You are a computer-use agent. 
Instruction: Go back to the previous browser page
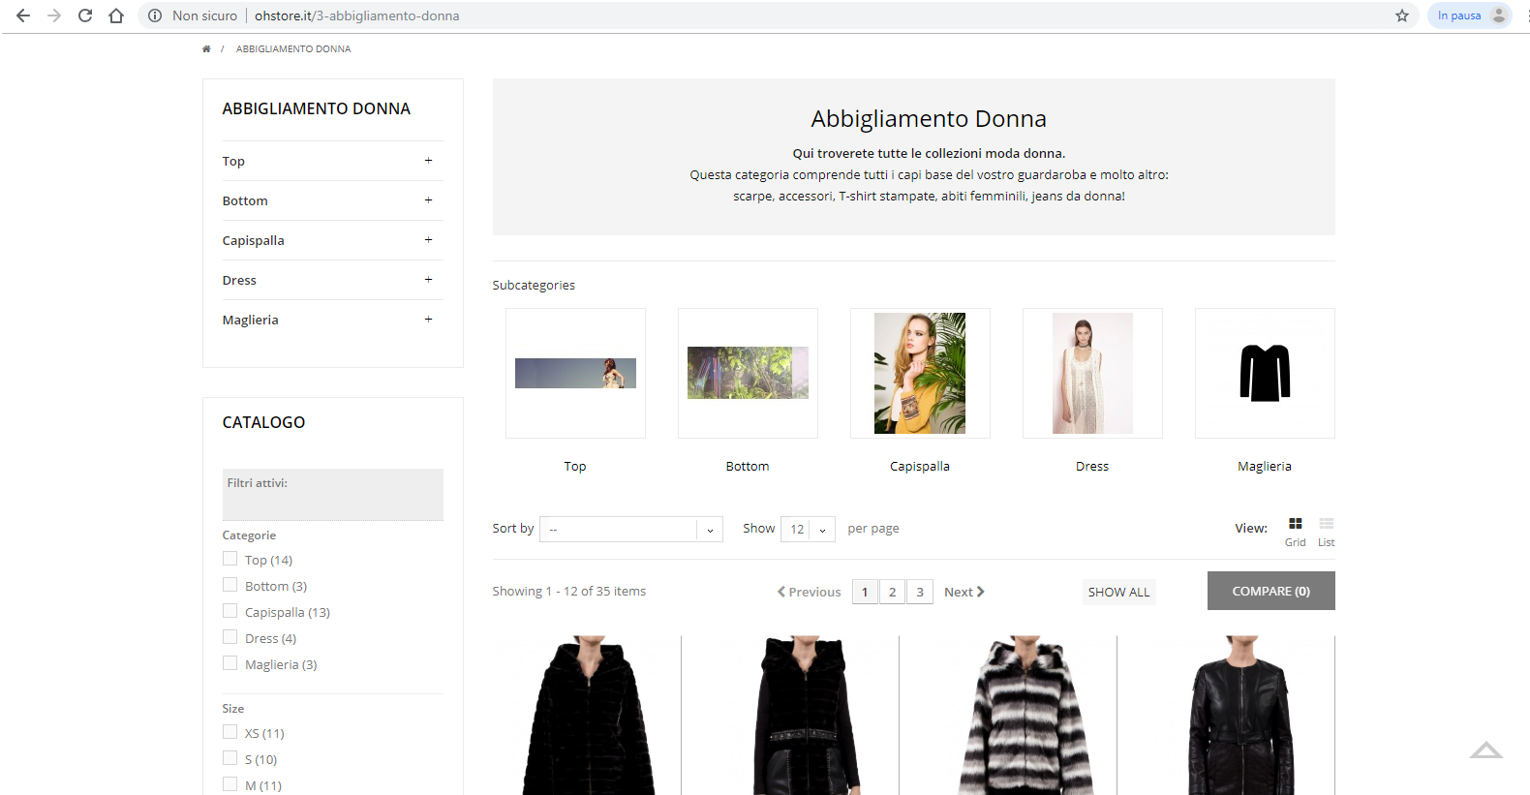pyautogui.click(x=23, y=15)
